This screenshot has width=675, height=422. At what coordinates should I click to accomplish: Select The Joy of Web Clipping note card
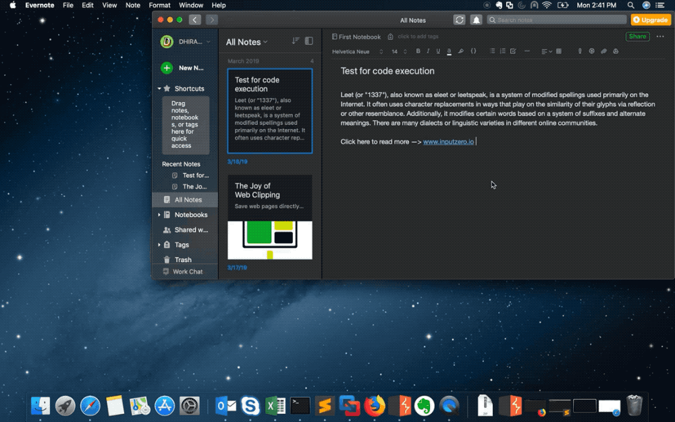(x=269, y=217)
